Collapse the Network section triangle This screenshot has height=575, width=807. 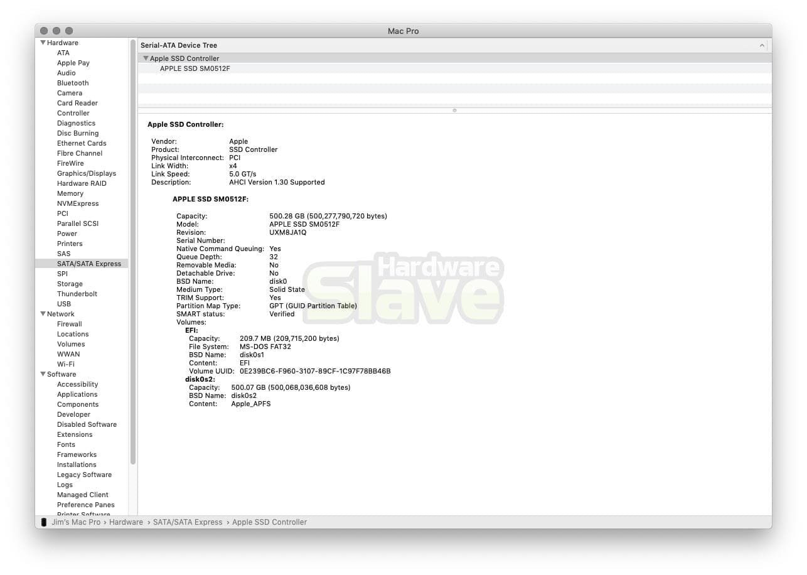pyautogui.click(x=43, y=314)
